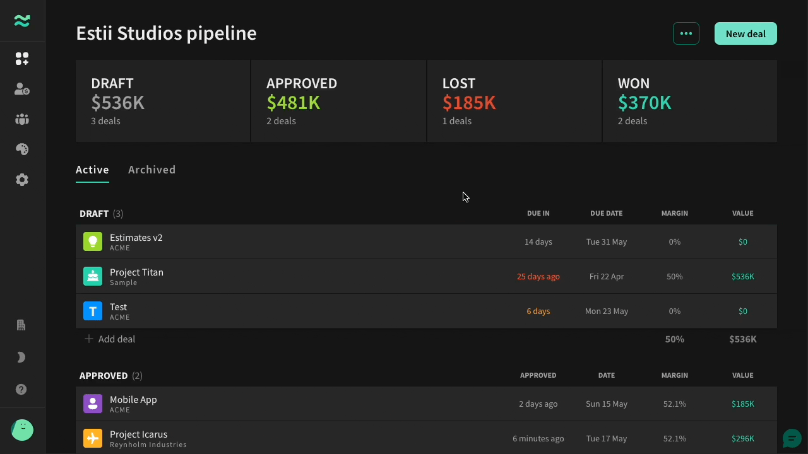Open the team people icon in sidebar
The width and height of the screenshot is (808, 454).
coord(22,119)
